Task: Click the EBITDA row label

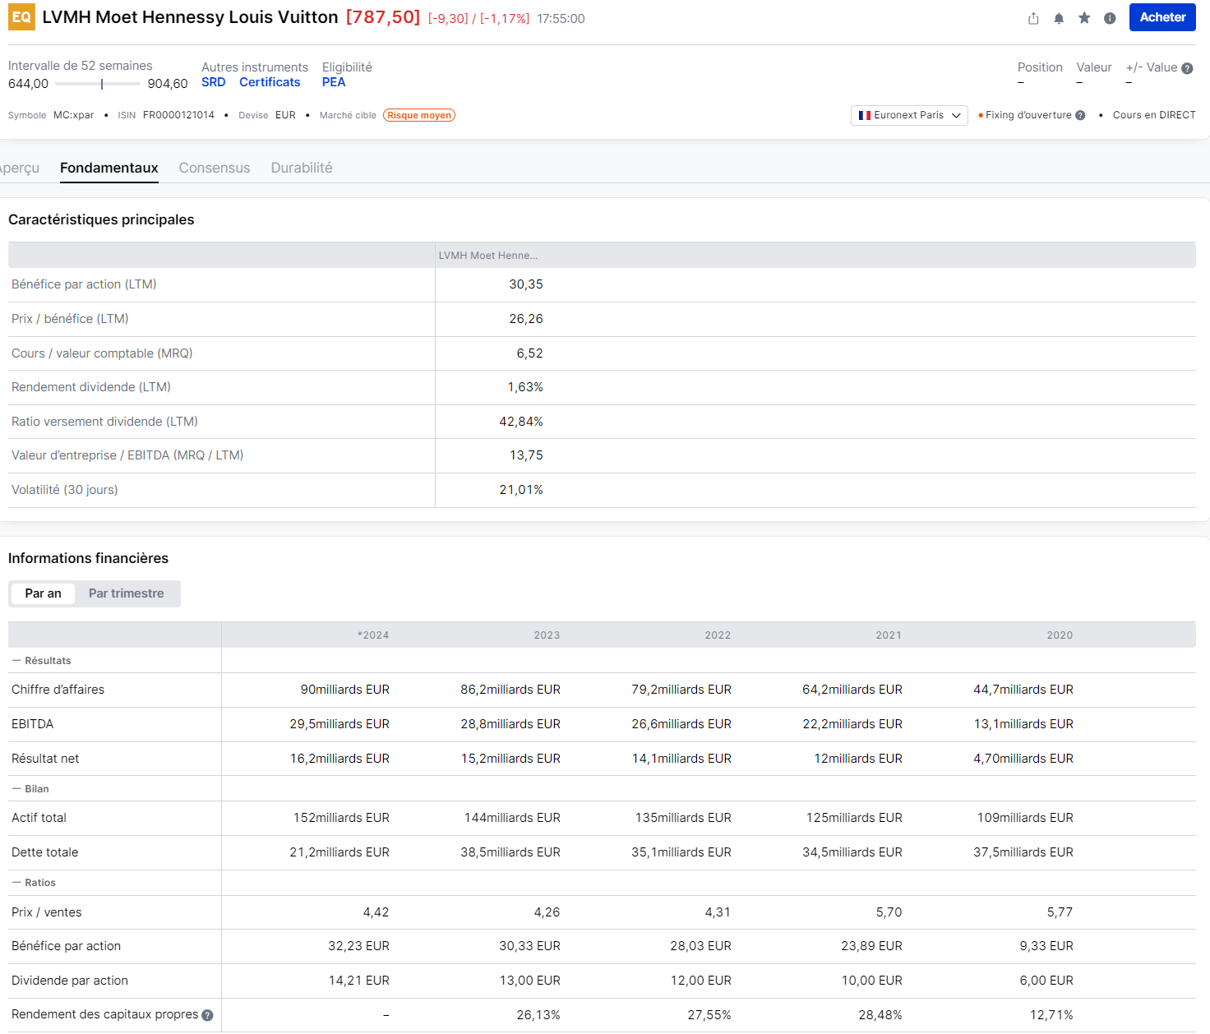Action: coord(32,724)
